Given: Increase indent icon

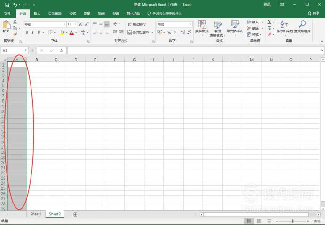Looking at the screenshot, I should [x=122, y=32].
